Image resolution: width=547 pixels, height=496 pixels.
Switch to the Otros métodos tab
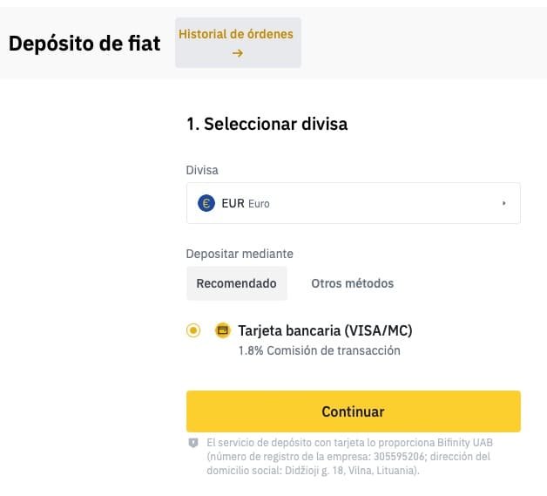coord(353,283)
